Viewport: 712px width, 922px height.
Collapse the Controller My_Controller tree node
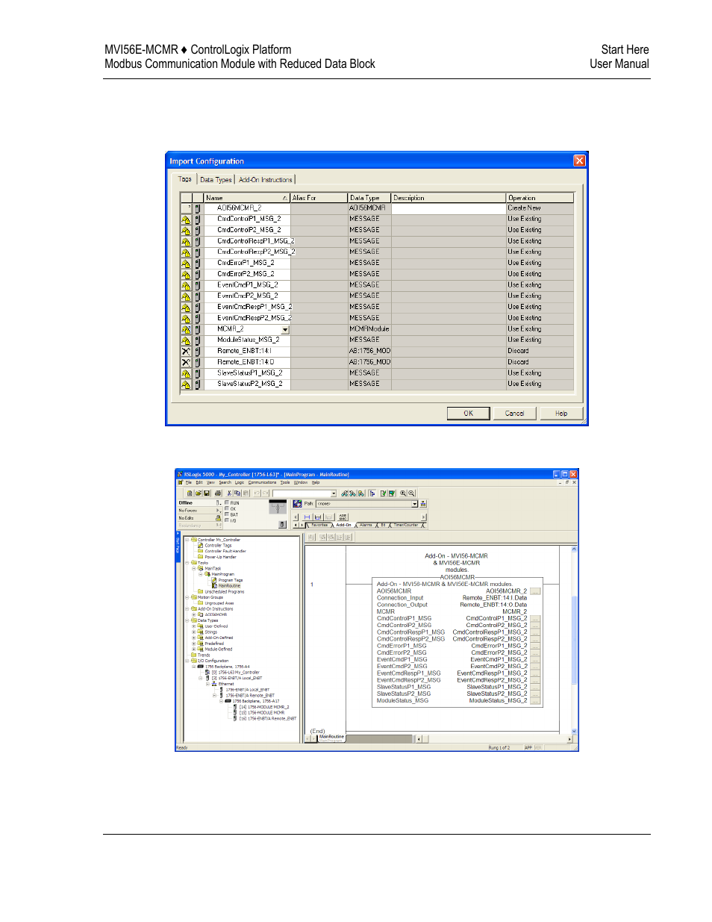(x=187, y=540)
